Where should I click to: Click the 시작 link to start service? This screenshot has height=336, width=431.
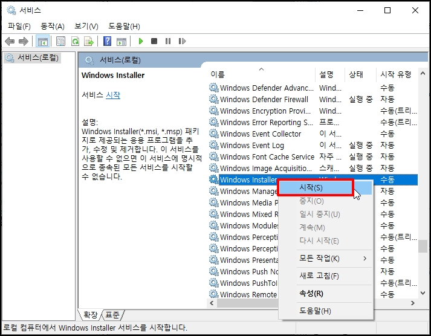[x=113, y=95]
